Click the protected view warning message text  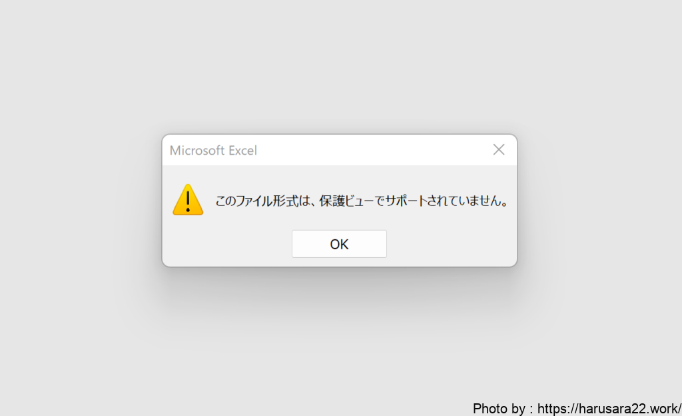tap(362, 201)
